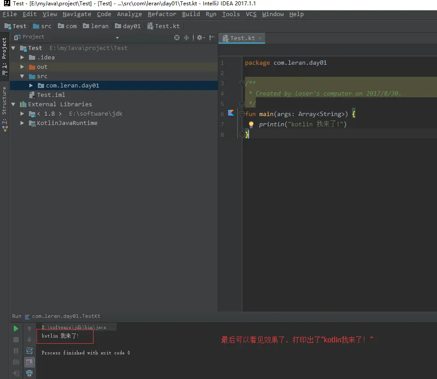The height and width of the screenshot is (379, 437).
Task: Click Scroll from Source target icon
Action: pos(177,37)
